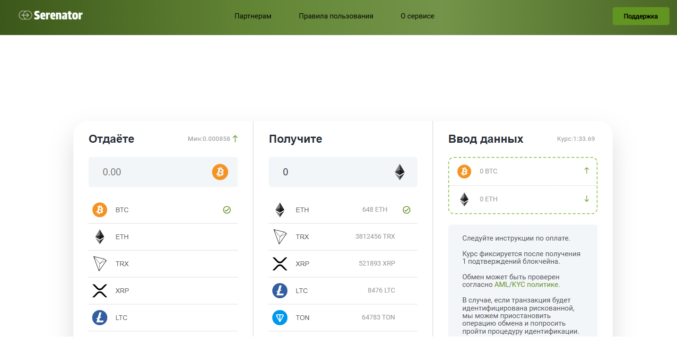Select the TON label in Получите list
The width and height of the screenshot is (677, 337).
(303, 318)
